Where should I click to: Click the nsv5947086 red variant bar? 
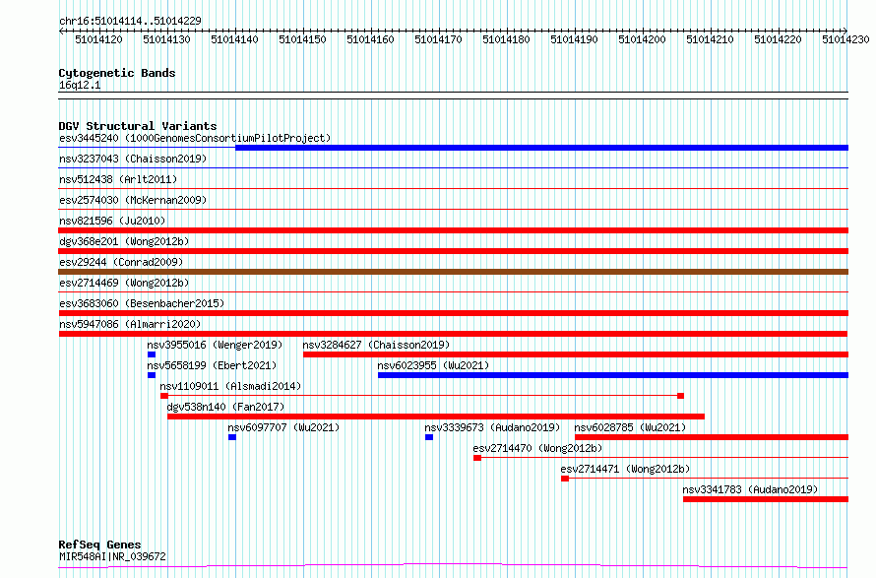tap(453, 334)
